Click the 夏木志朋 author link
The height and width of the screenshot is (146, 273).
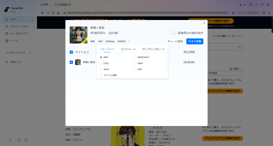click(x=161, y=132)
